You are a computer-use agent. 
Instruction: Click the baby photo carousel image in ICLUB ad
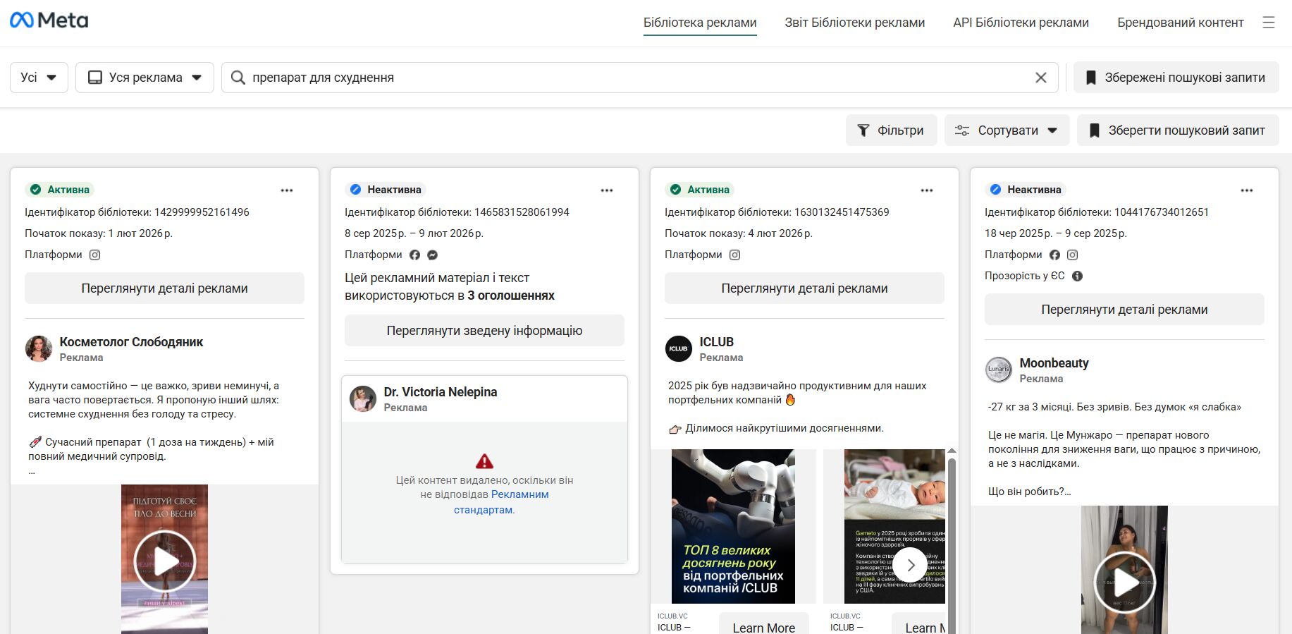tap(894, 526)
